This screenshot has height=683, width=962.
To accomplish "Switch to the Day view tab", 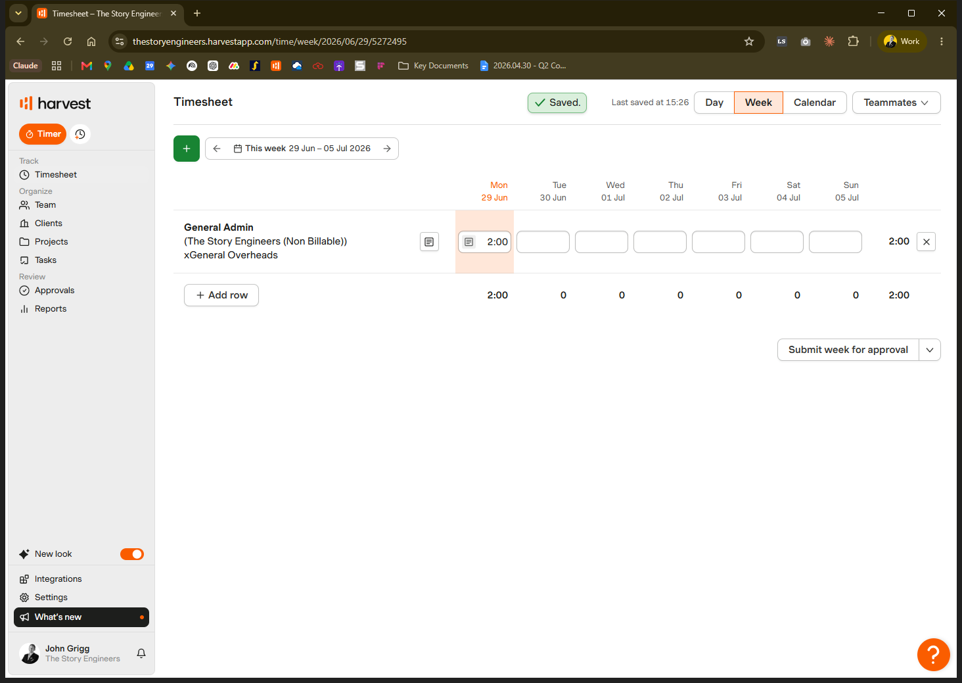I will pos(714,103).
